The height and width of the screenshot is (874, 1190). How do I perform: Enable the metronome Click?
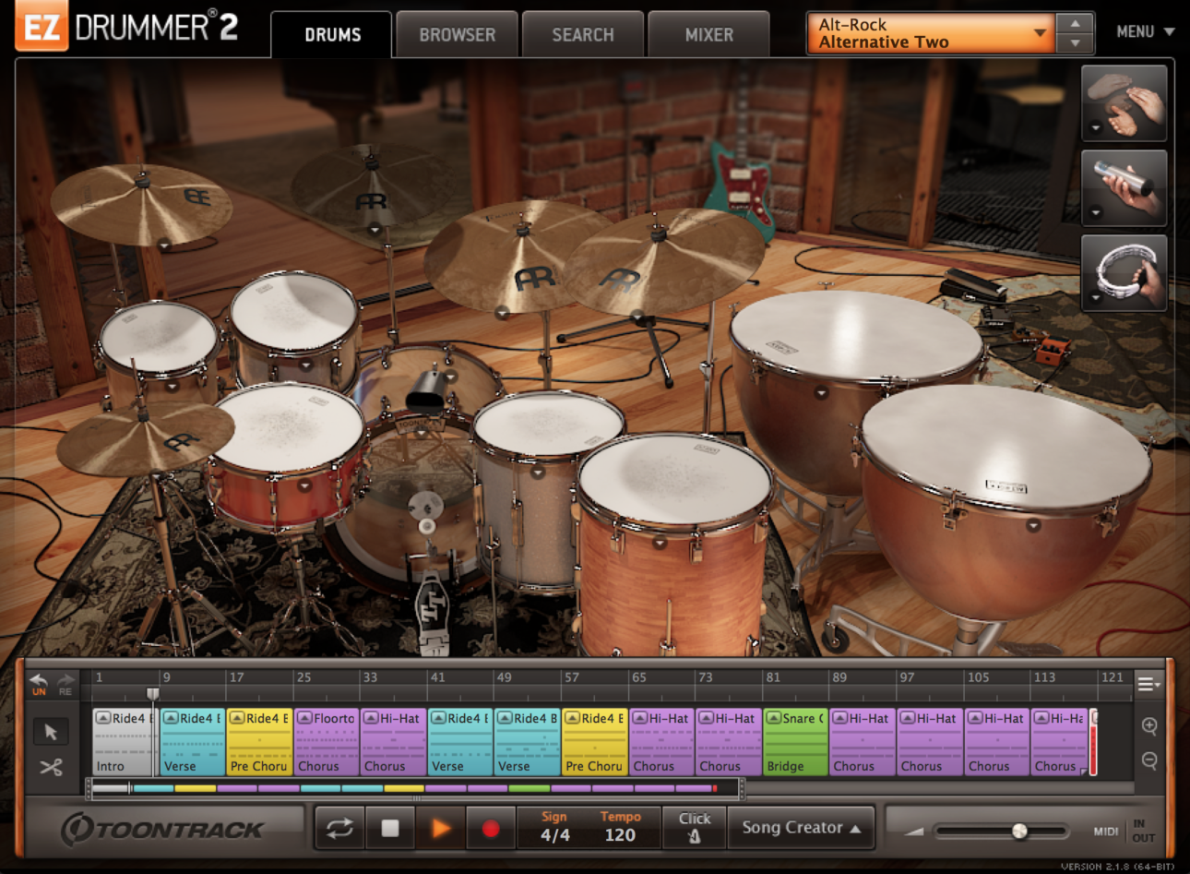click(695, 827)
